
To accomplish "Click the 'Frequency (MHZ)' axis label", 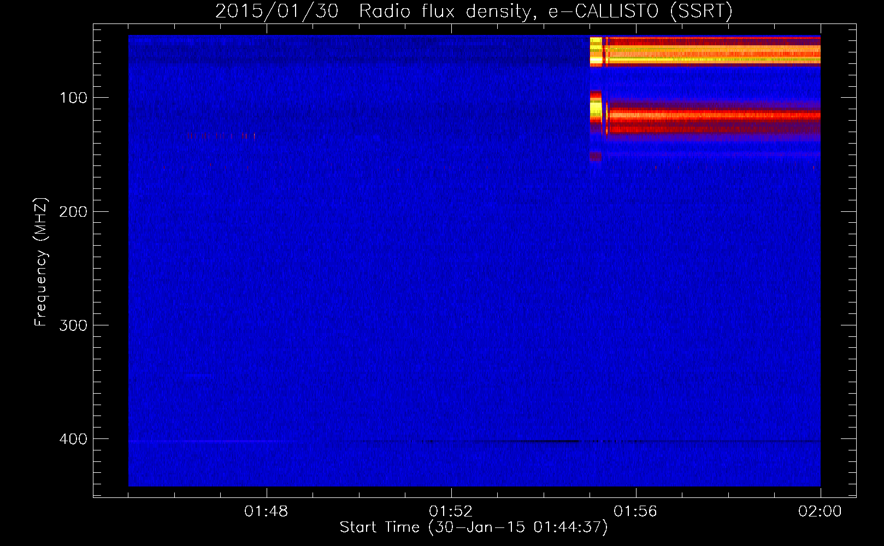I will pos(41,262).
